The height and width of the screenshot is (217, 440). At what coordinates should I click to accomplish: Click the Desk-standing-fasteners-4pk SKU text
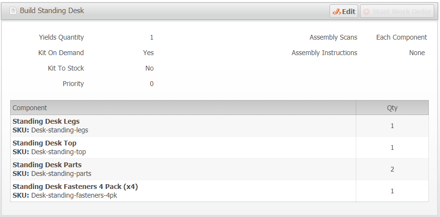tap(74, 195)
